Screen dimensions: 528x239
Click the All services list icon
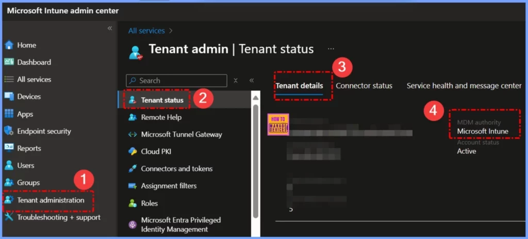point(9,80)
